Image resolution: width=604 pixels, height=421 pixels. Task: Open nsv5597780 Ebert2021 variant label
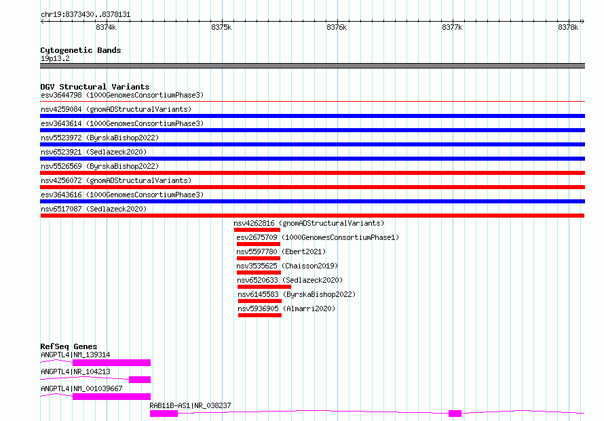(x=281, y=252)
